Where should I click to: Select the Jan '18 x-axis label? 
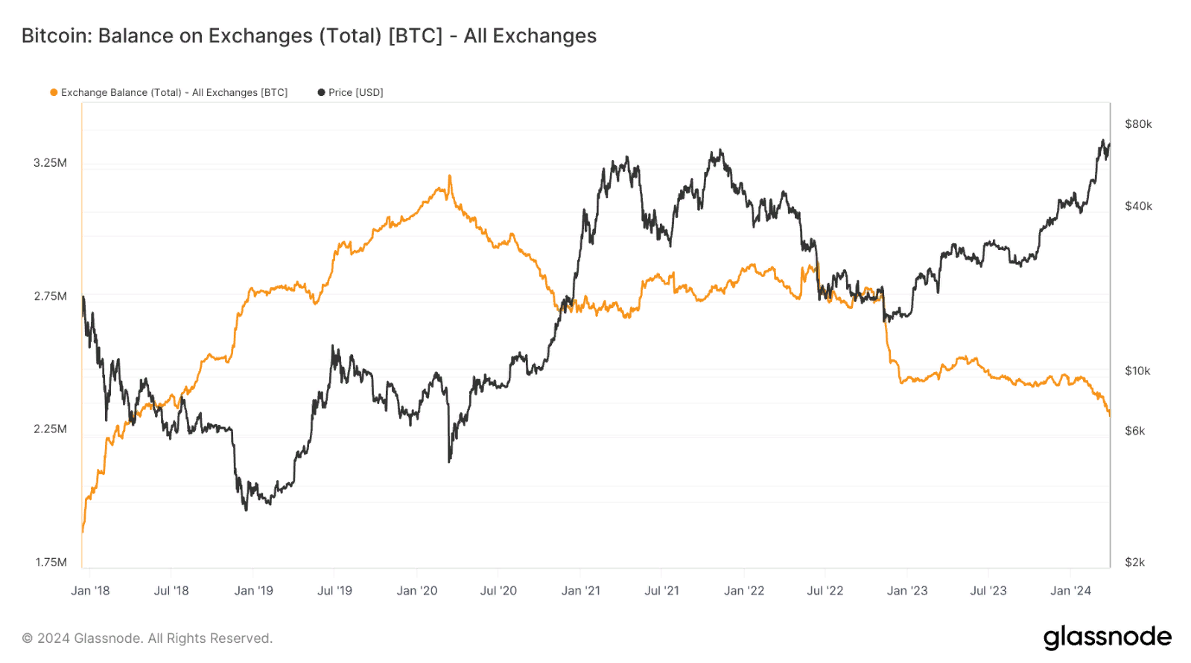[x=90, y=591]
